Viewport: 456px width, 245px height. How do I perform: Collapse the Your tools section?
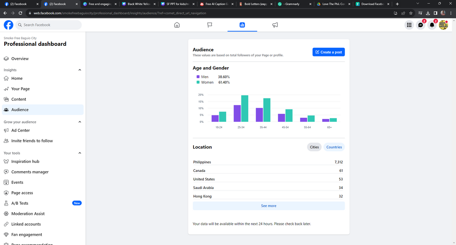[80, 153]
